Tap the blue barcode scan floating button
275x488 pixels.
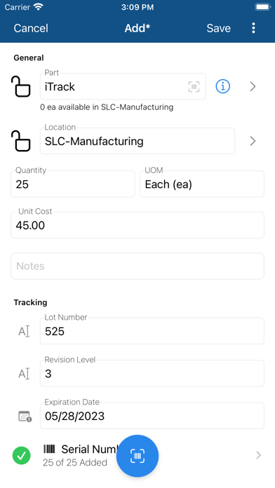(137, 456)
